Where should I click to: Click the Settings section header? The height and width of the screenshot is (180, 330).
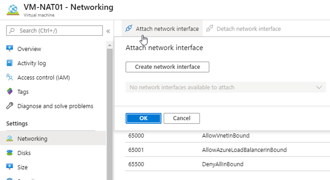[x=17, y=124]
